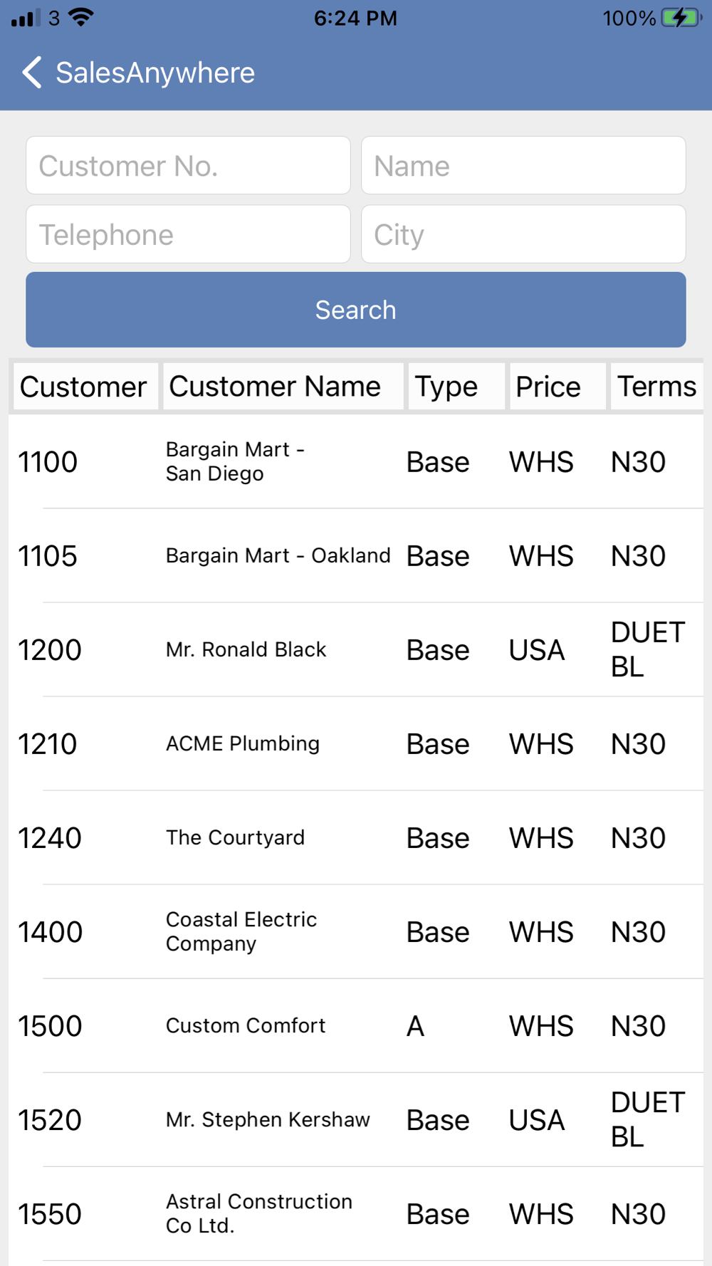The height and width of the screenshot is (1266, 712).
Task: Tap the Wi-Fi icon in status bar
Action: point(83,17)
